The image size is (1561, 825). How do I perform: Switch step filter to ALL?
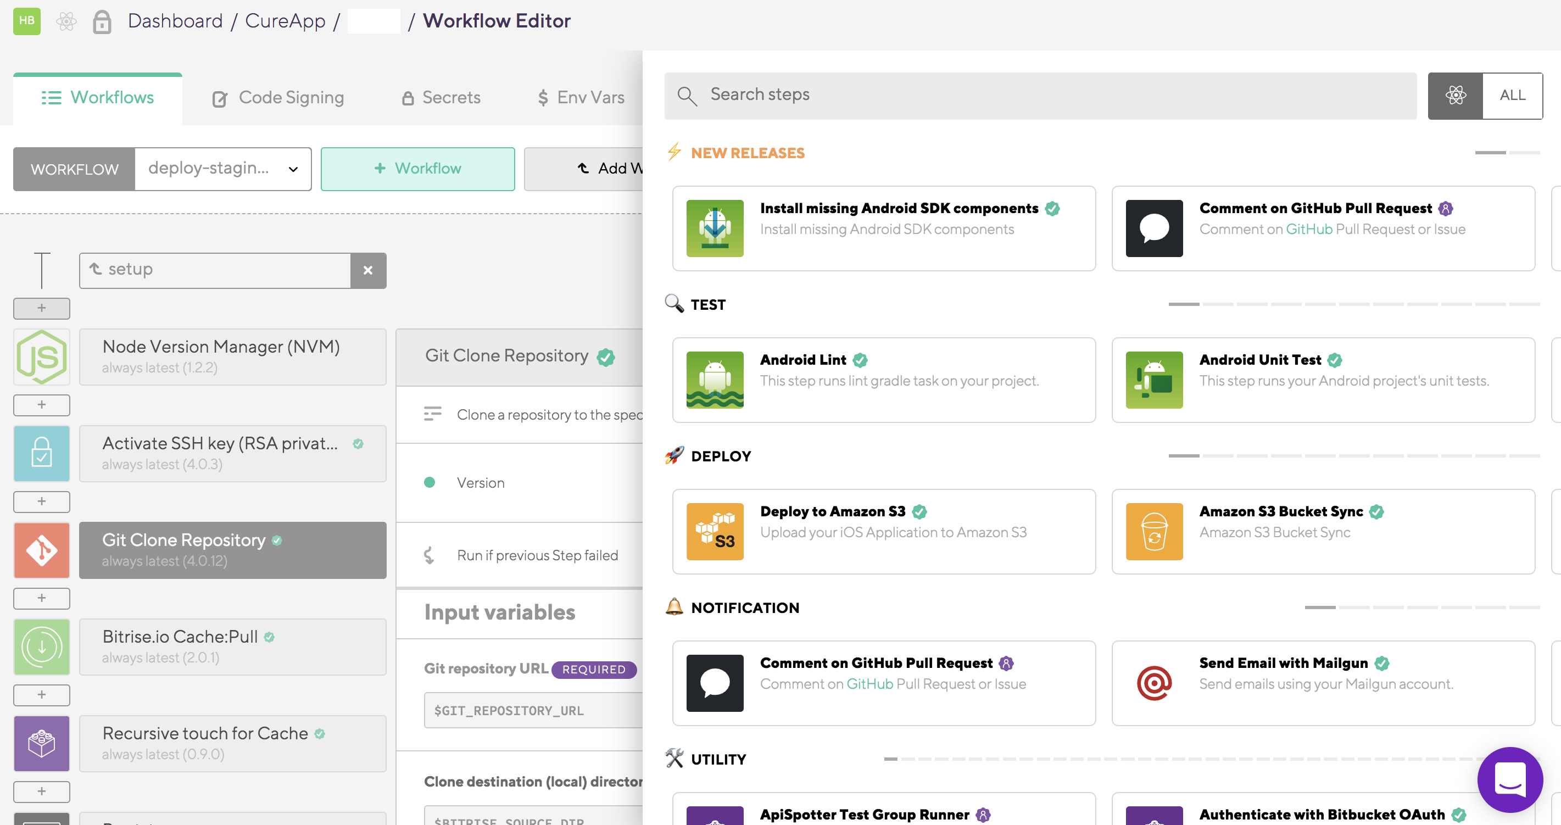click(1512, 95)
